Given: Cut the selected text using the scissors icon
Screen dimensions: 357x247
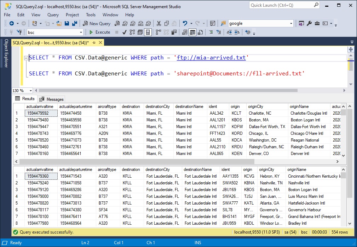Looking at the screenshot, I should pyautogui.click(x=158, y=23).
